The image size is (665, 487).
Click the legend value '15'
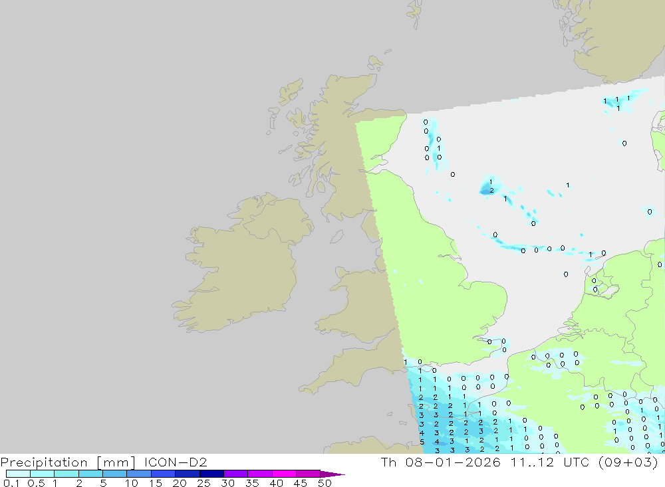click(x=156, y=483)
